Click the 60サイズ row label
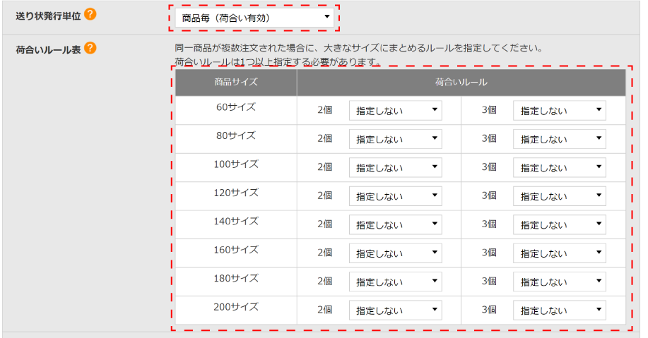The width and height of the screenshot is (648, 338). pos(236,107)
